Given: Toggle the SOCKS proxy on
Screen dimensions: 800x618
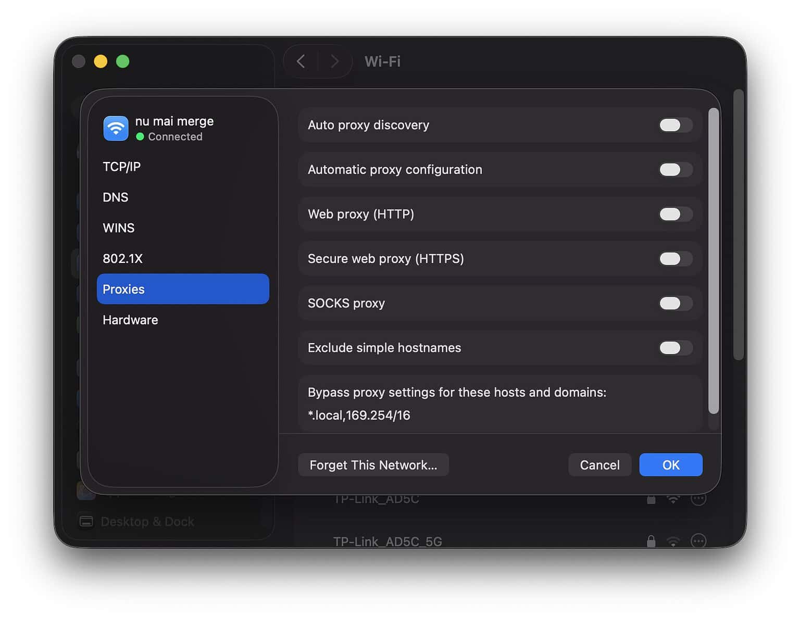Looking at the screenshot, I should pyautogui.click(x=674, y=304).
